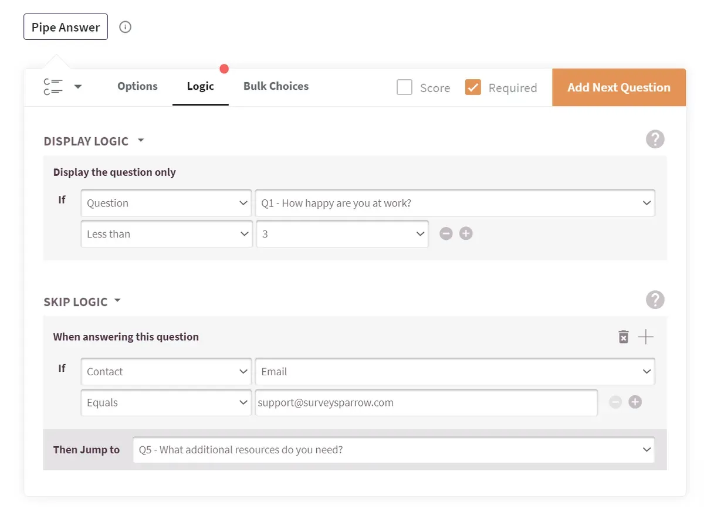The width and height of the screenshot is (704, 509).
Task: Uncheck the Required checkbox
Action: pyautogui.click(x=473, y=87)
